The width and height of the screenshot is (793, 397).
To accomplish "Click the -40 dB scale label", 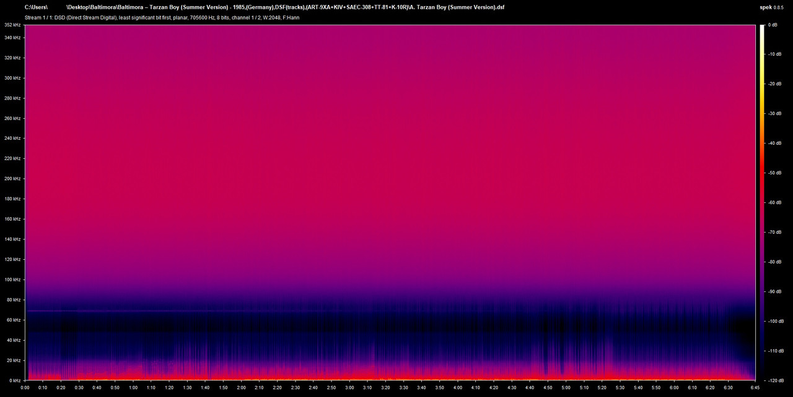I will [x=774, y=143].
